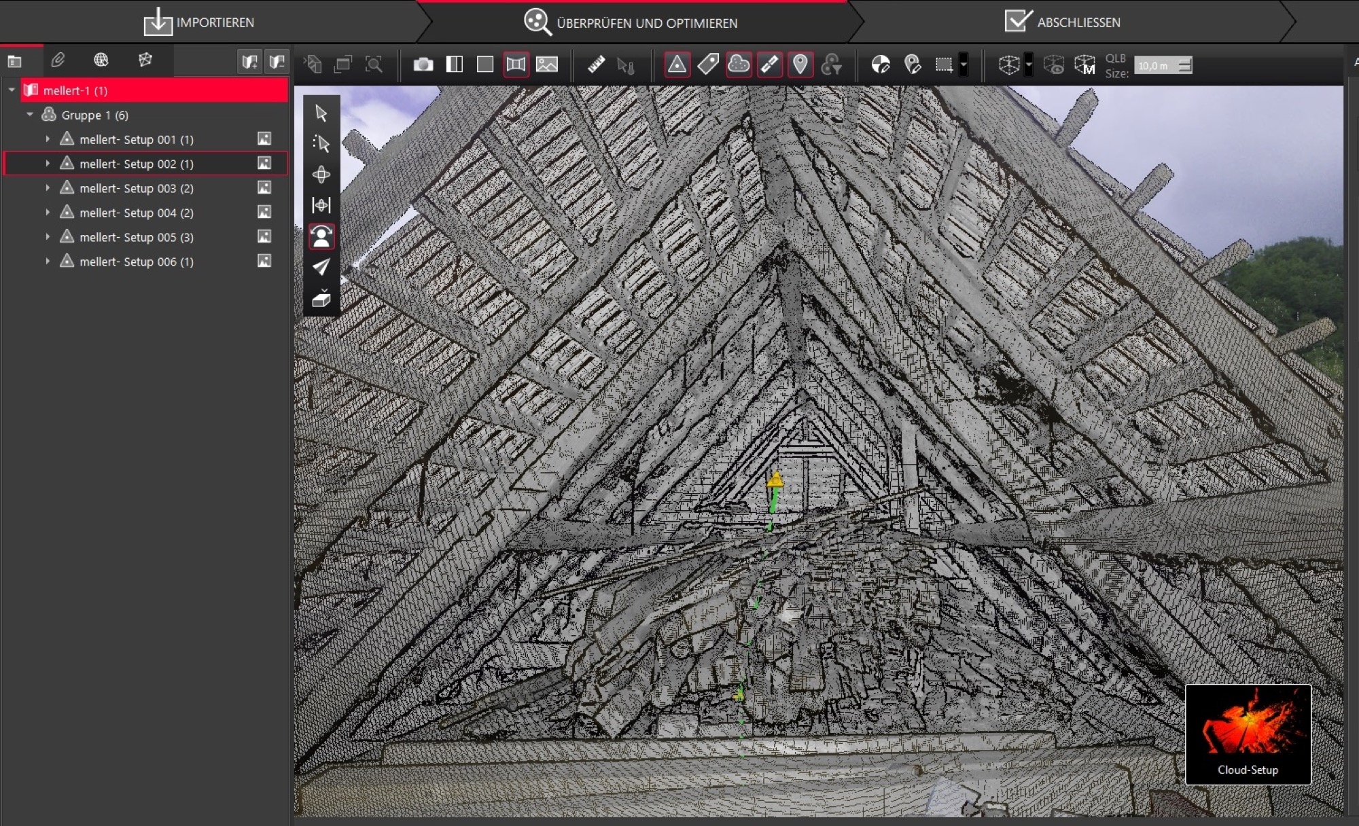This screenshot has width=1359, height=826.
Task: Go to the ABSCHLIESSEN step
Action: tap(1063, 22)
